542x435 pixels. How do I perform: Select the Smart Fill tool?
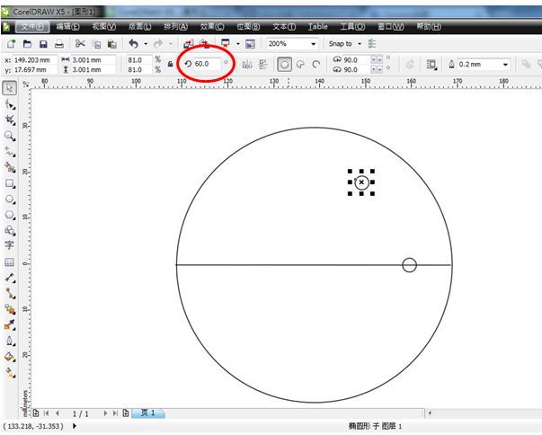10,167
